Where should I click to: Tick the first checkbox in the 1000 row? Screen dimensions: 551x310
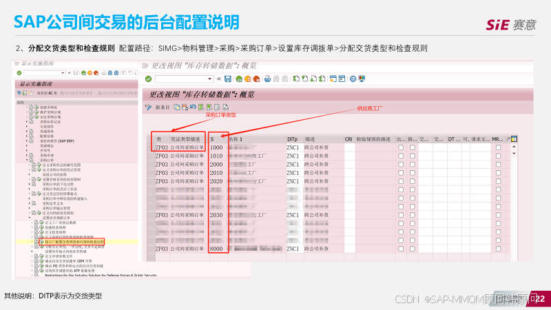coord(401,147)
